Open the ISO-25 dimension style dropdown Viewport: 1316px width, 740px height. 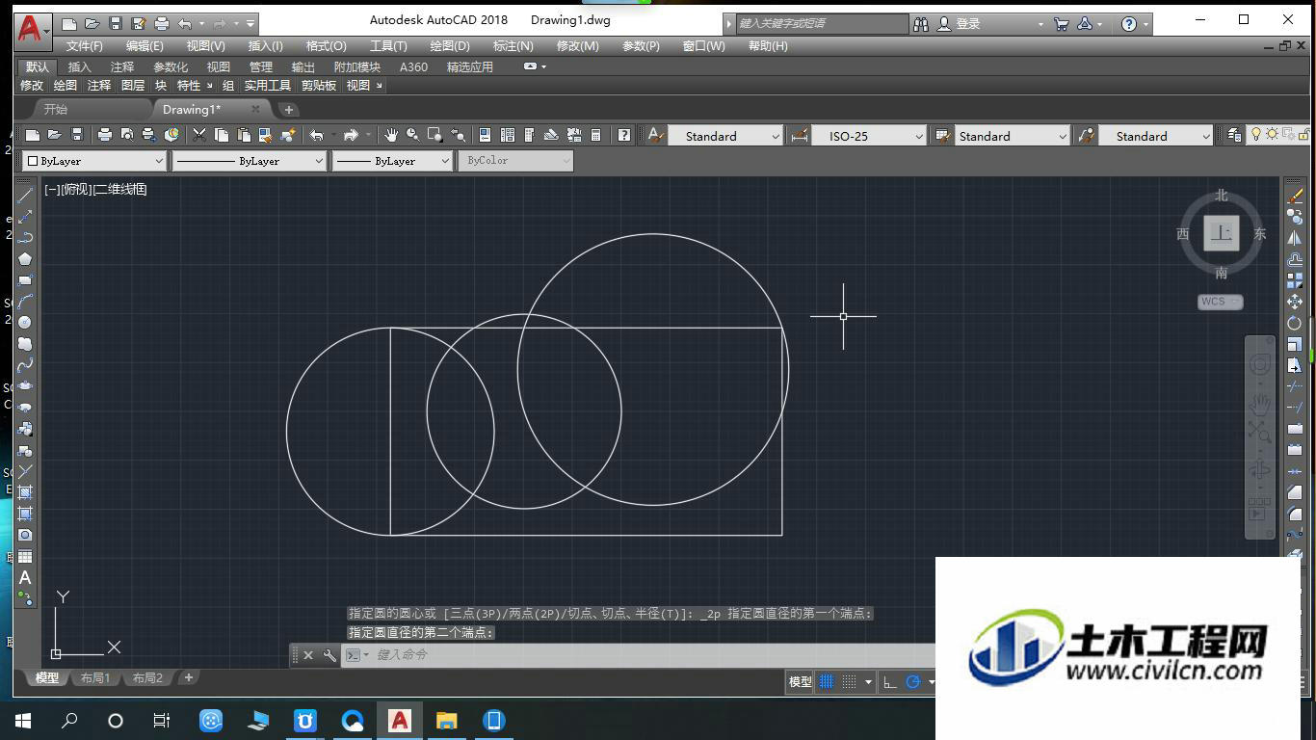870,136
